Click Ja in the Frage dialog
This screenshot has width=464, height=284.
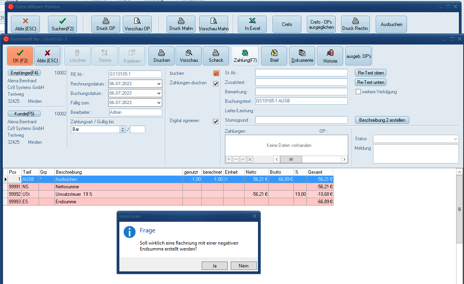214,266
